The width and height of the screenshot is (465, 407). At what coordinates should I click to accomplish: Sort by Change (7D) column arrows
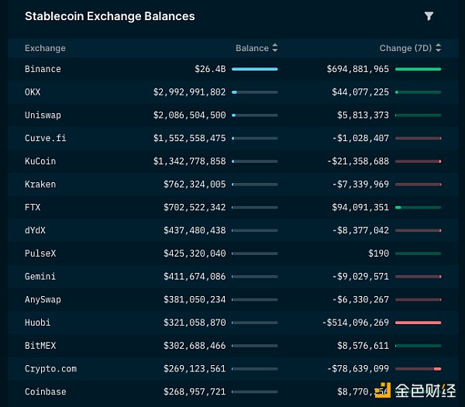click(x=439, y=48)
